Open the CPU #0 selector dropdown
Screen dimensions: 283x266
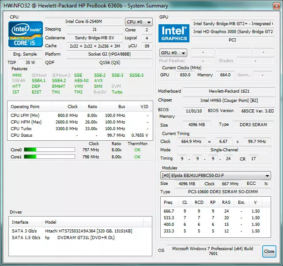(x=139, y=22)
